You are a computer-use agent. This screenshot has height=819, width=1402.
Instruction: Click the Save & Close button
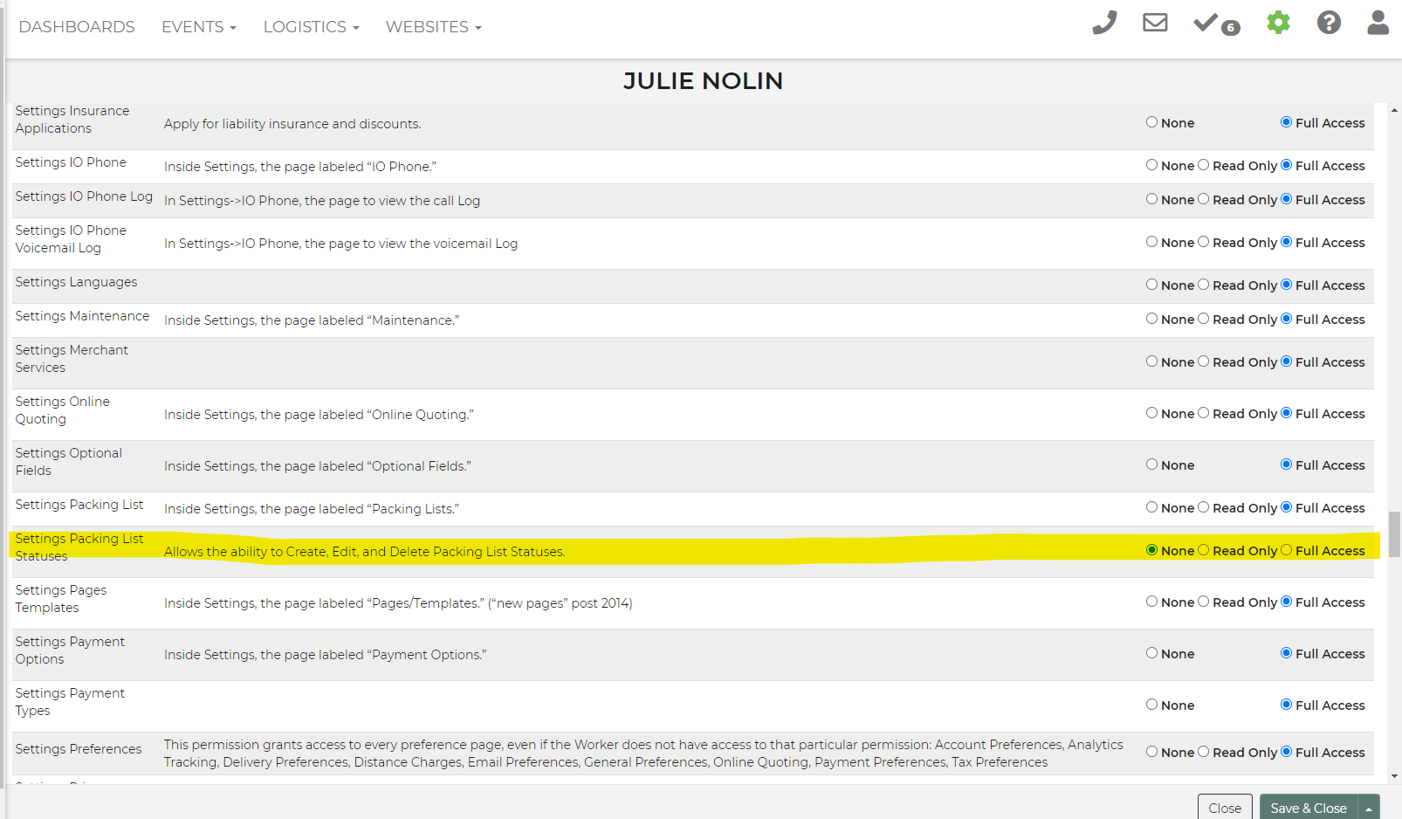1308,809
